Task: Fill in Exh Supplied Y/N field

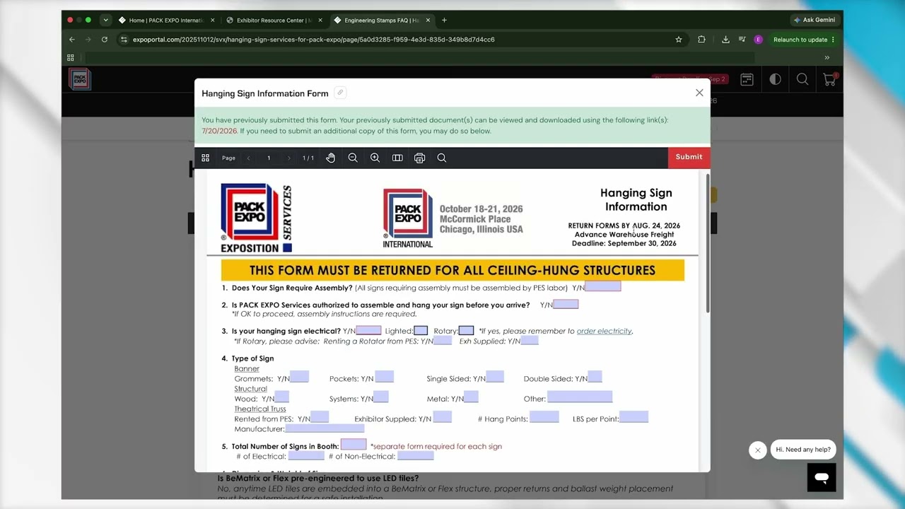Action: (530, 341)
